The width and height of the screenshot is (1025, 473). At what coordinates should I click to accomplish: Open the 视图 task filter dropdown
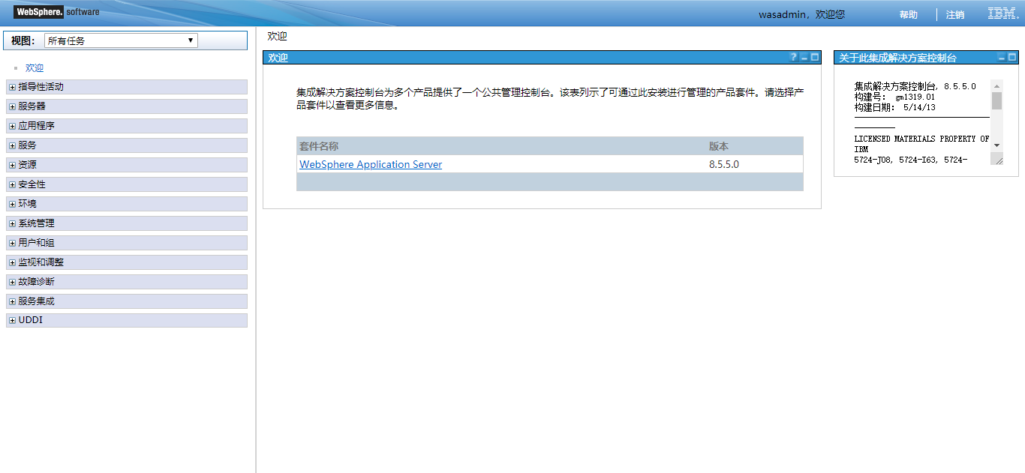tap(121, 40)
